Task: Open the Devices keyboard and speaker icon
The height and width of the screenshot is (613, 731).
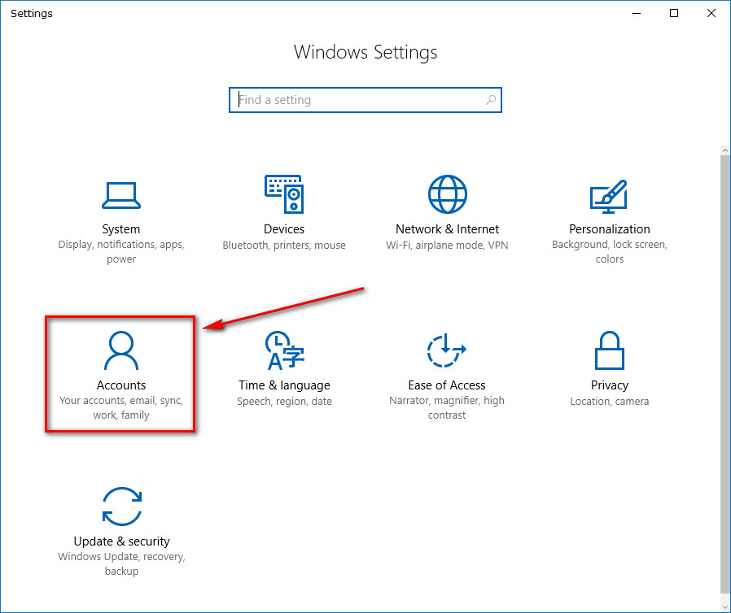Action: 284,194
